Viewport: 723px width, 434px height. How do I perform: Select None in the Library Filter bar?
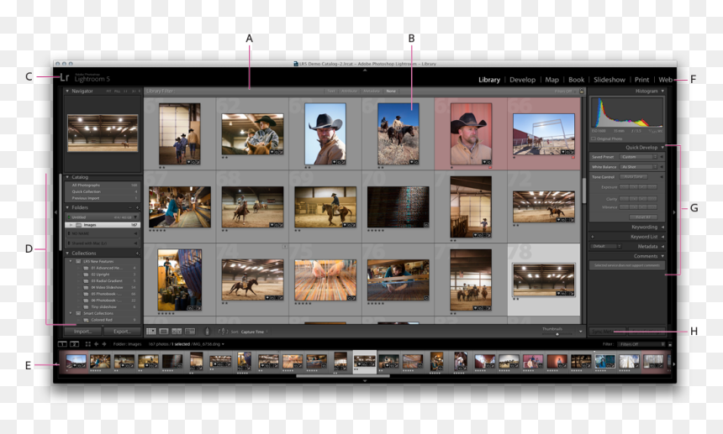(391, 92)
